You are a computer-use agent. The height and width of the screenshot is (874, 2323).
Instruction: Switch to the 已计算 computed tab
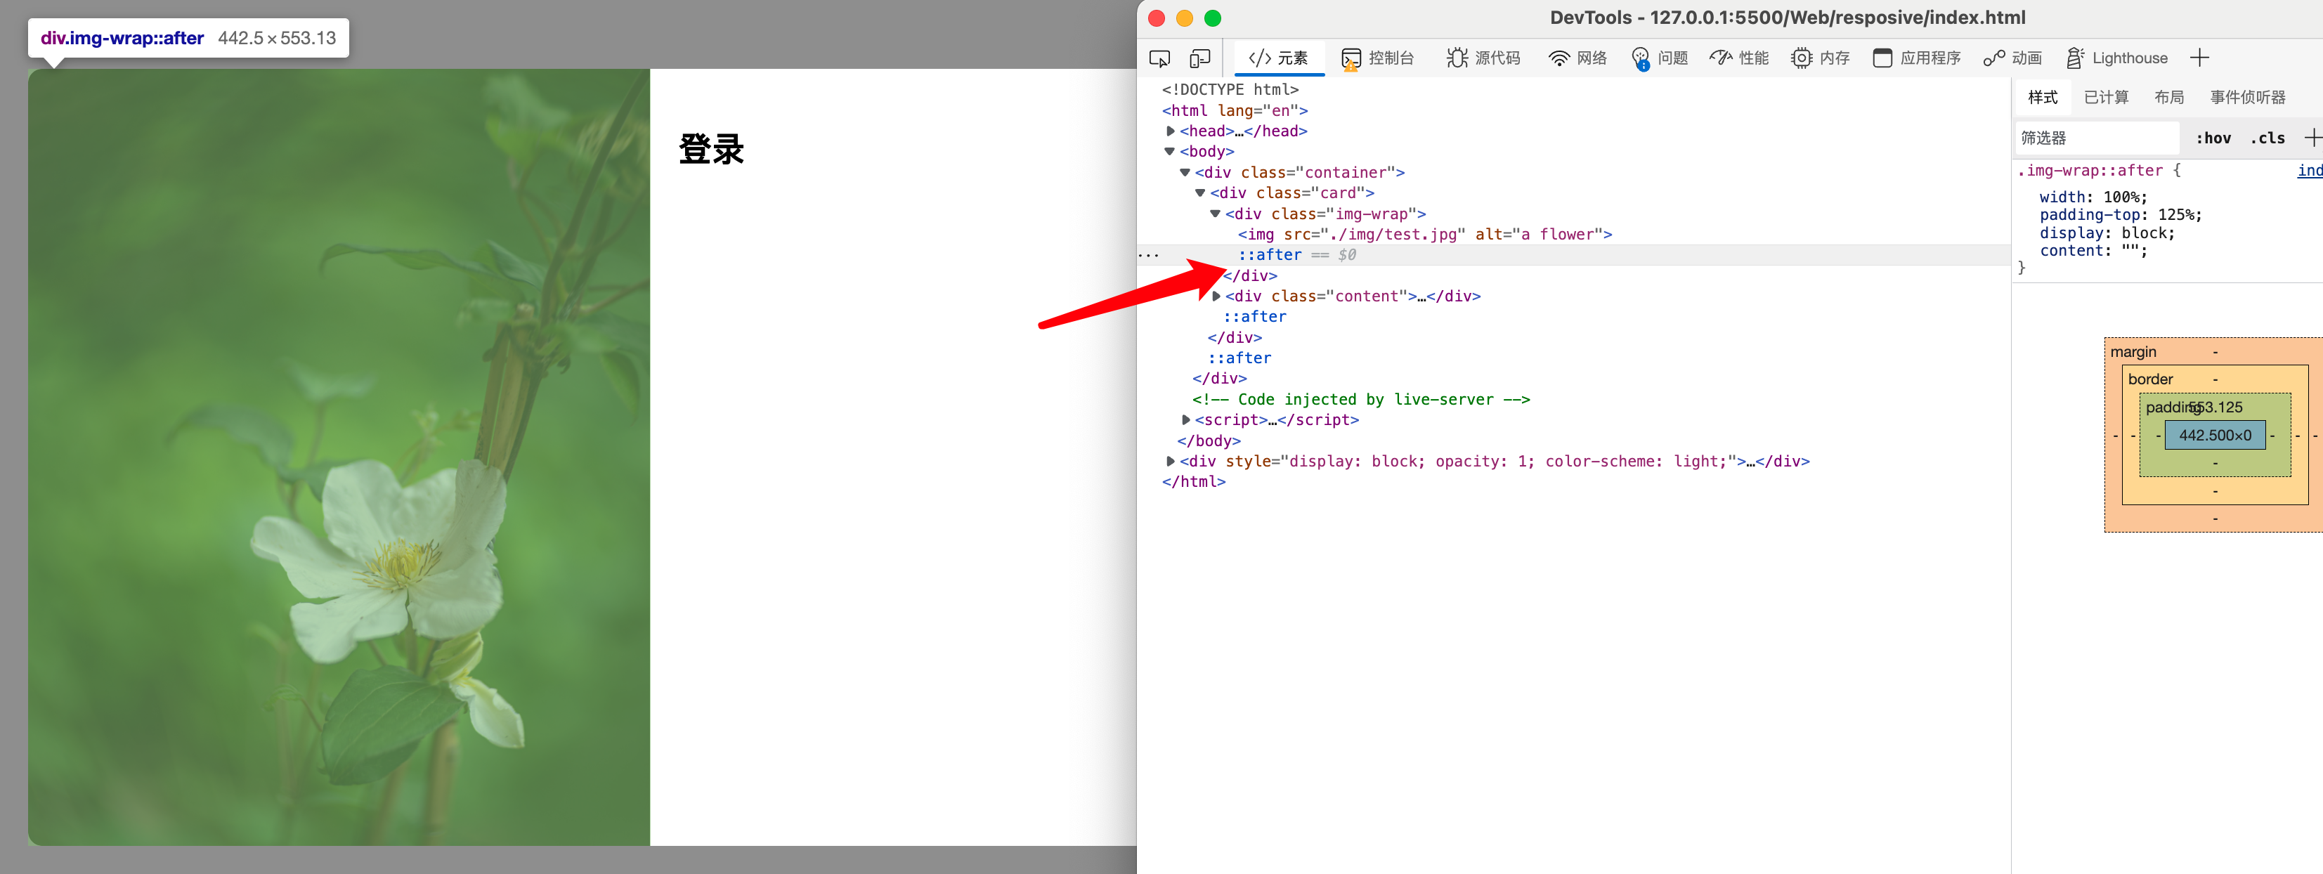2106,98
